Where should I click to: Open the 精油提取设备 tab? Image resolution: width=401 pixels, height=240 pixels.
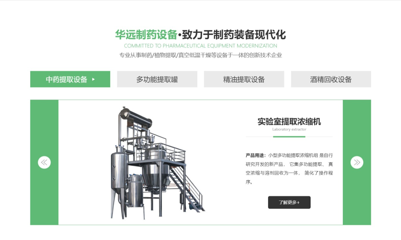pos(244,79)
